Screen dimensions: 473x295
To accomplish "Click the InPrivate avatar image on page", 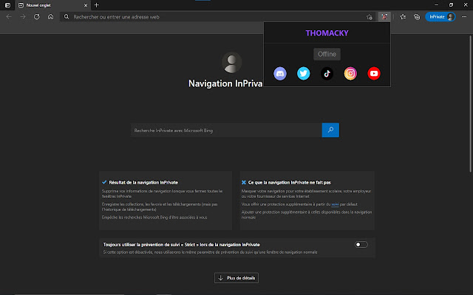I will [x=231, y=63].
